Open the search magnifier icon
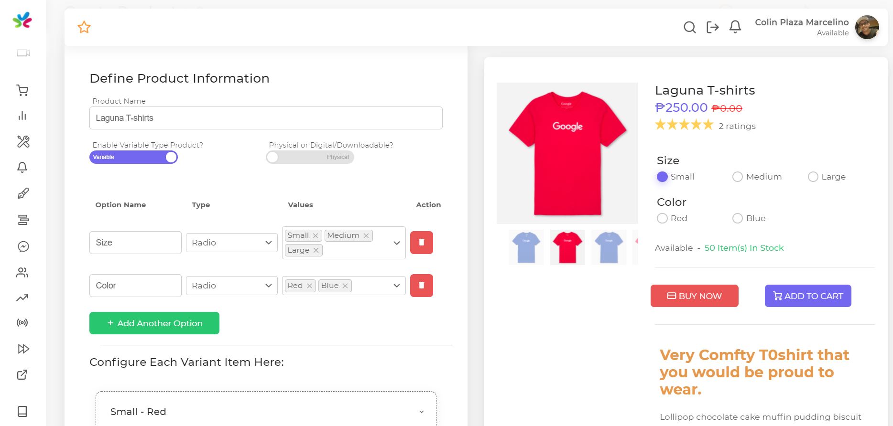Screen dimensions: 893x426 [x=689, y=27]
